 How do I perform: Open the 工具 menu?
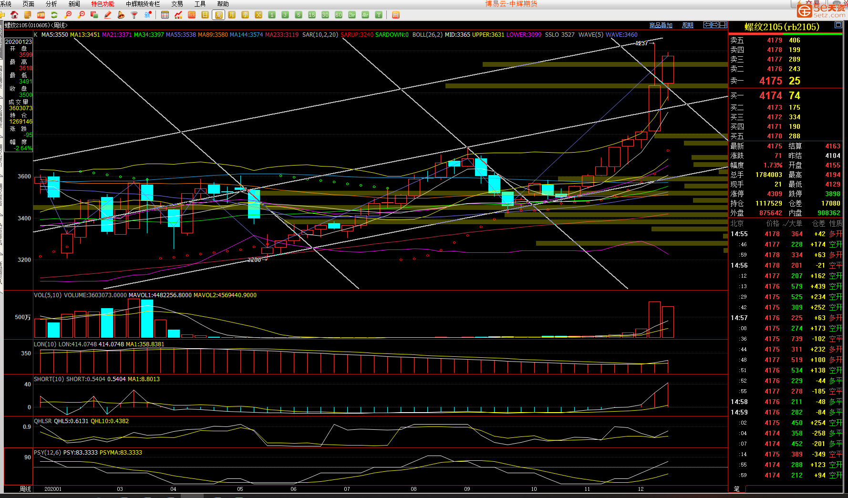pyautogui.click(x=200, y=4)
